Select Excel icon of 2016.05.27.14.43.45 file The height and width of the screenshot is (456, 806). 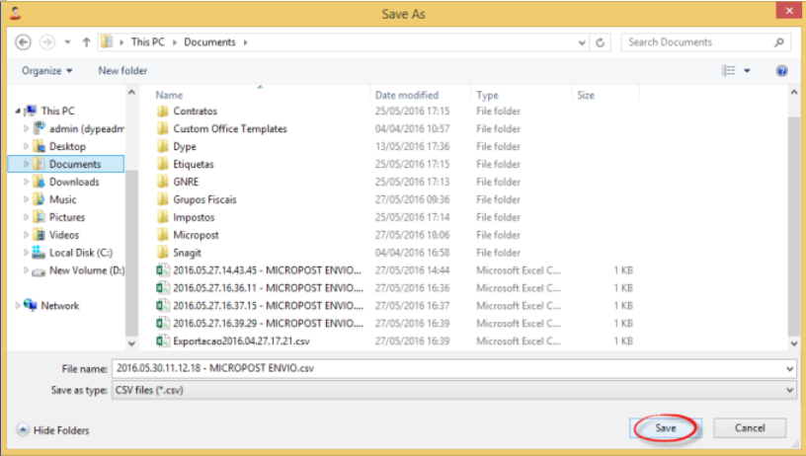pyautogui.click(x=163, y=270)
